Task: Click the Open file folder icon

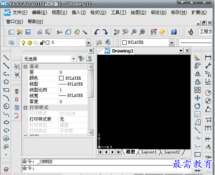Action: pos(19,32)
